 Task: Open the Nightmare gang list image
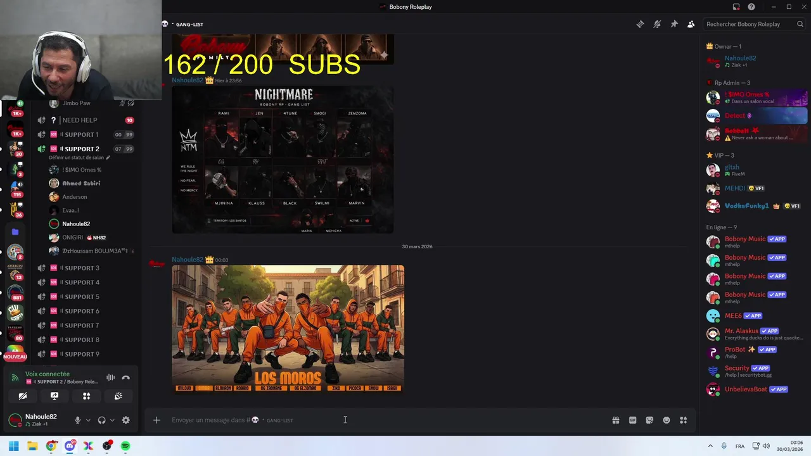click(283, 160)
